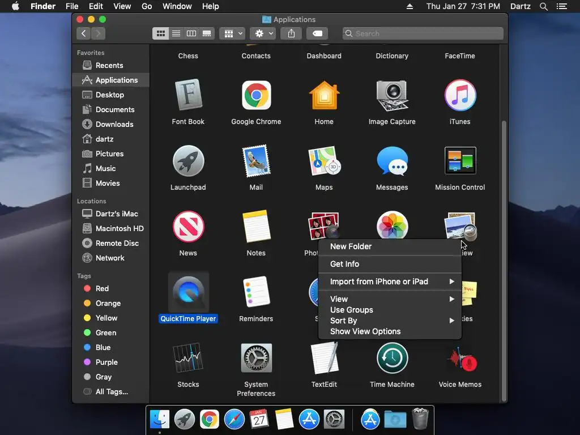Open Recents in Finder sidebar
580x435 pixels.
coord(111,66)
